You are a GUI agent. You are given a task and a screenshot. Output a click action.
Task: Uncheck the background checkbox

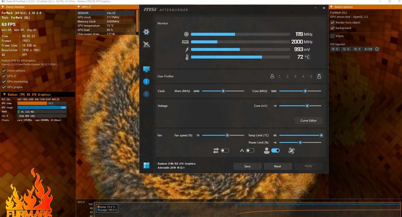point(332,28)
